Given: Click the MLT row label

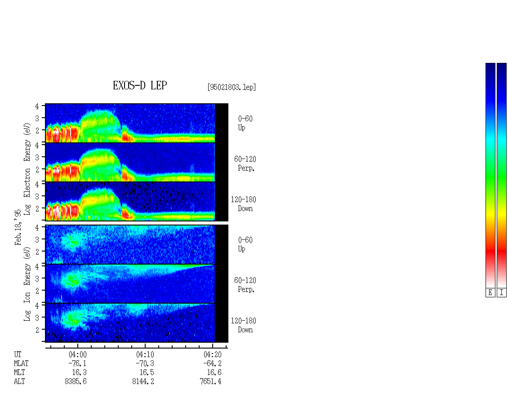Looking at the screenshot, I should coord(19,373).
